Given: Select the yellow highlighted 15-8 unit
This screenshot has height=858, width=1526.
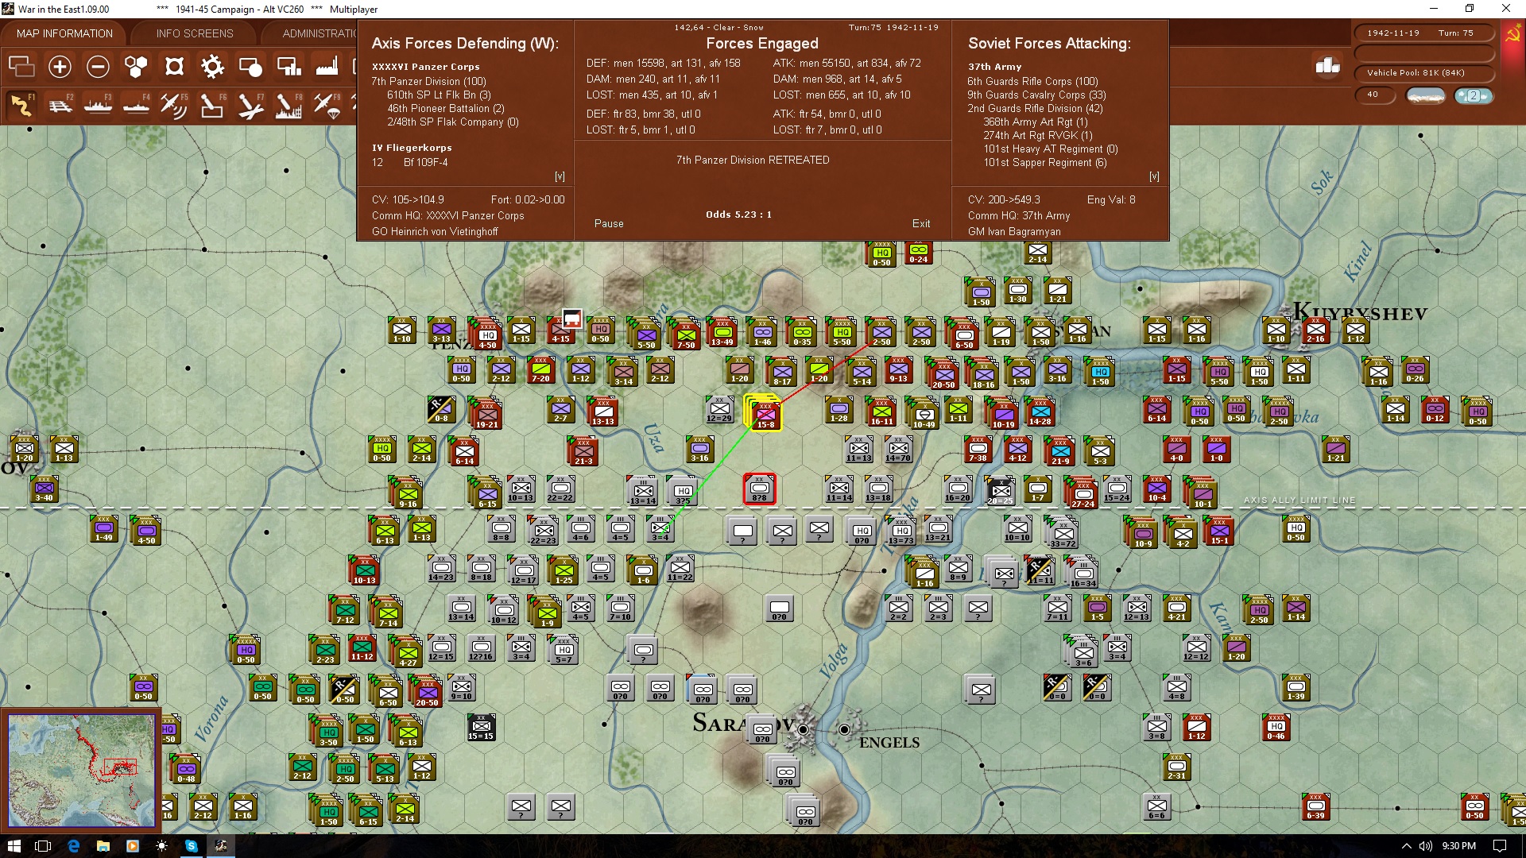Looking at the screenshot, I should point(765,413).
